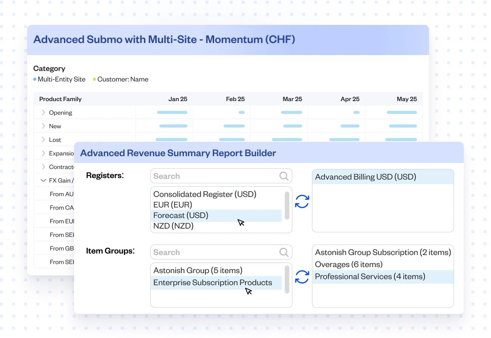Click the Item Groups search magnifier icon
Screen dimensions: 491x338
click(284, 252)
